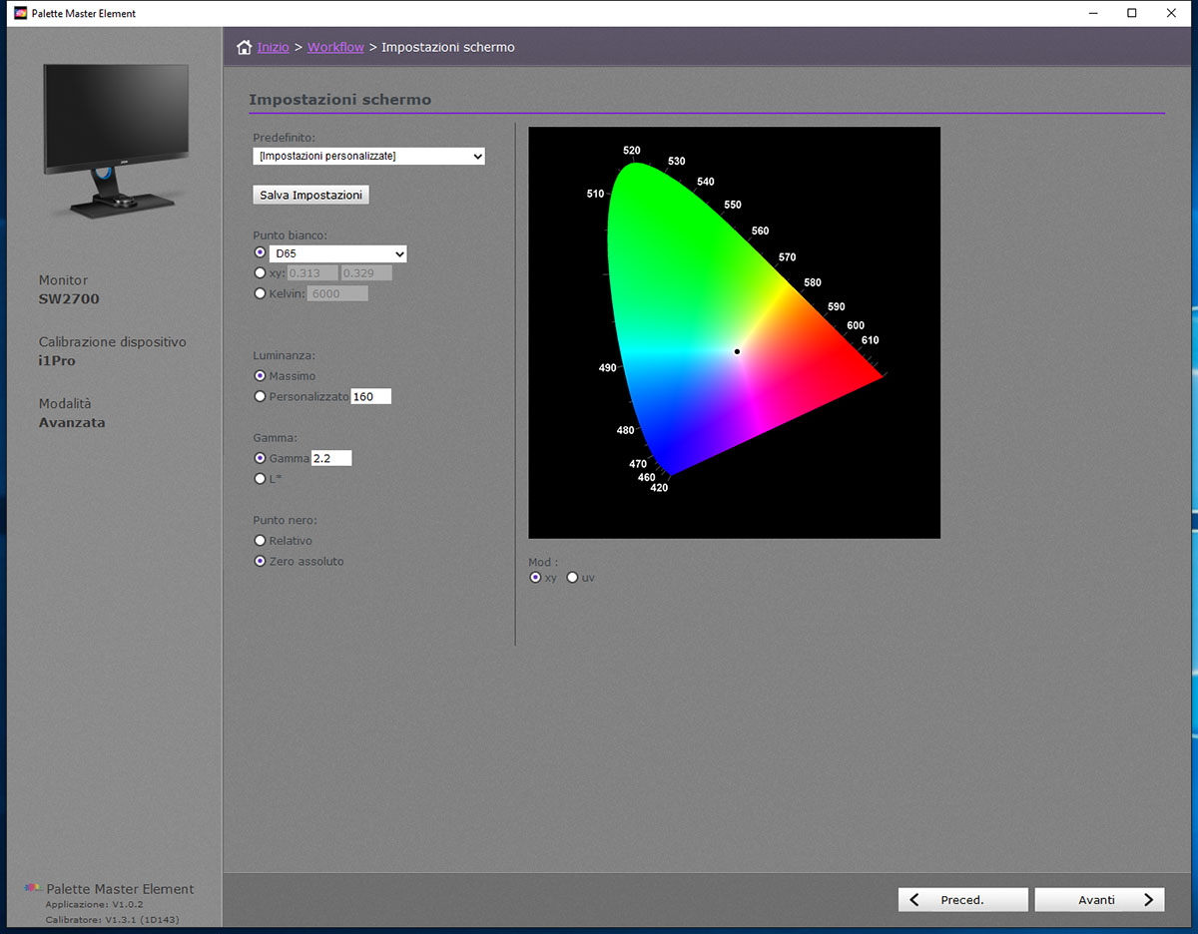Open the D65 white point dropdown
Screen dimensions: 1198x934
(x=337, y=253)
